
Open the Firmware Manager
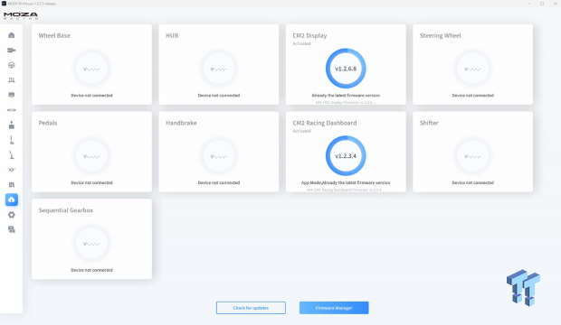[334, 308]
